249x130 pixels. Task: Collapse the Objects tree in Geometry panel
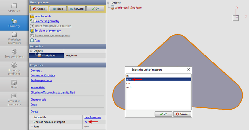click(x=31, y=51)
